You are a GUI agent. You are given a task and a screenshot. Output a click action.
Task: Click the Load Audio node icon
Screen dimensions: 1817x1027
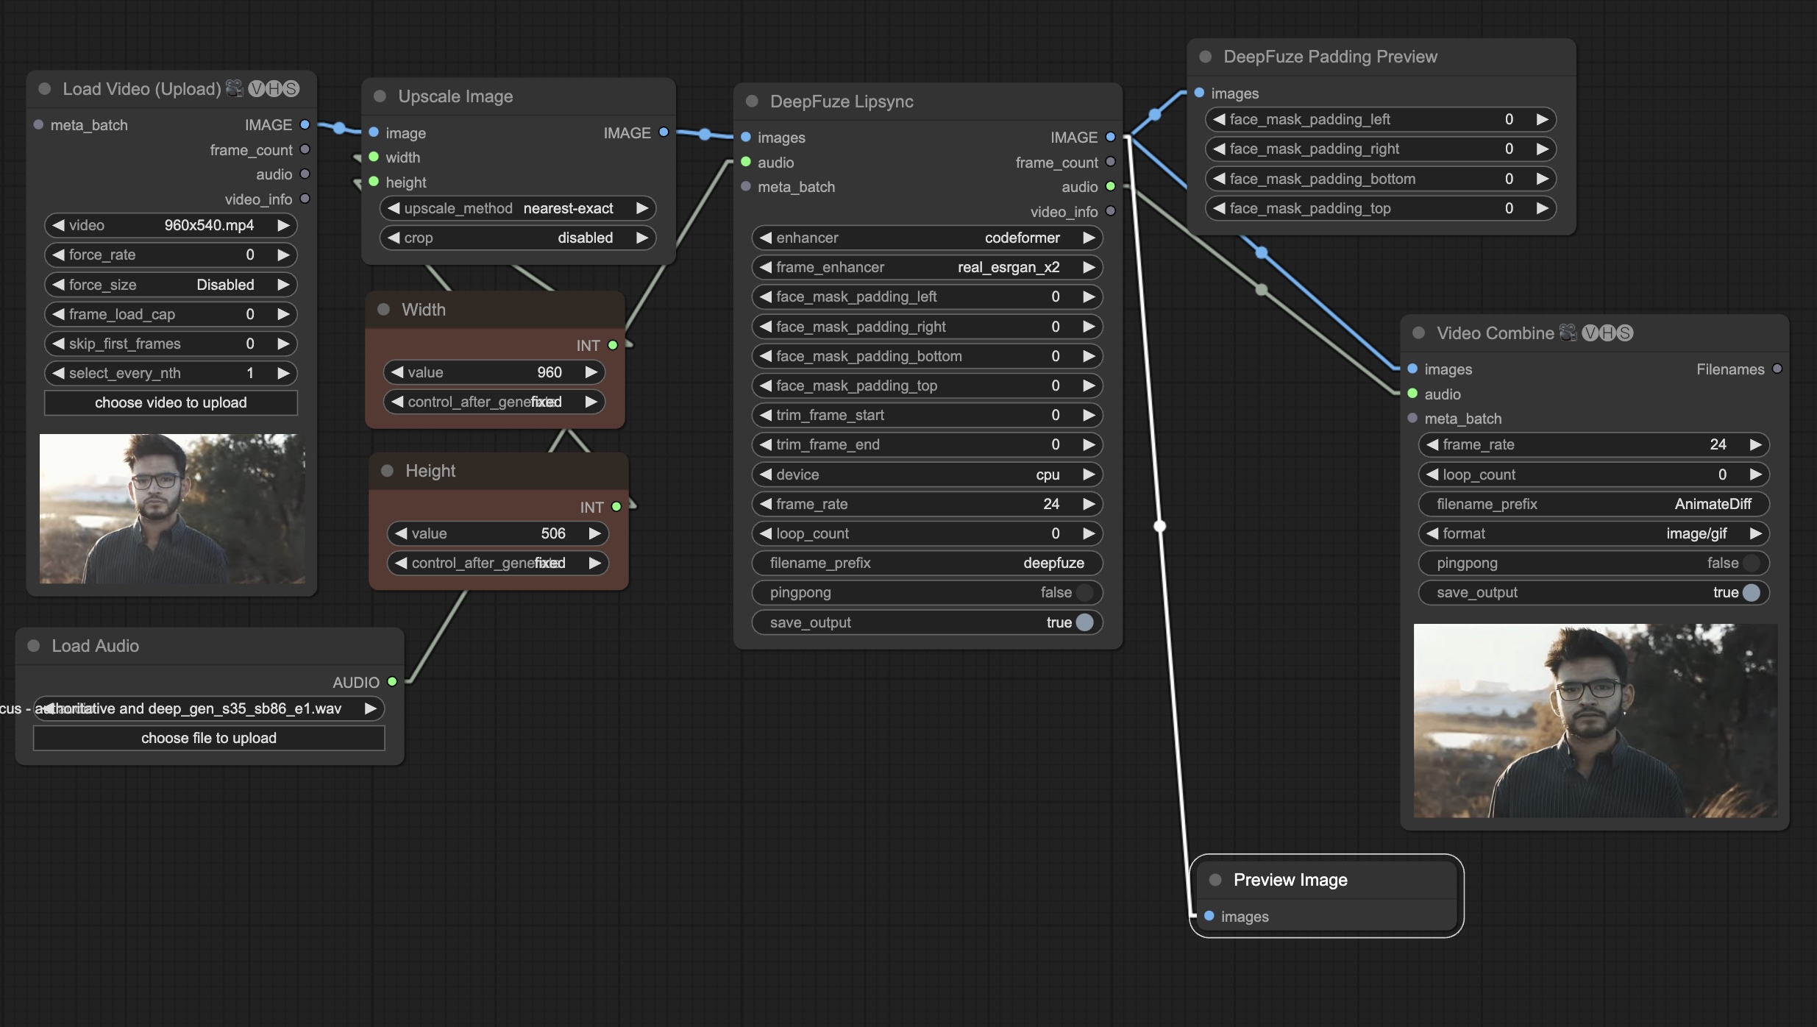(35, 645)
